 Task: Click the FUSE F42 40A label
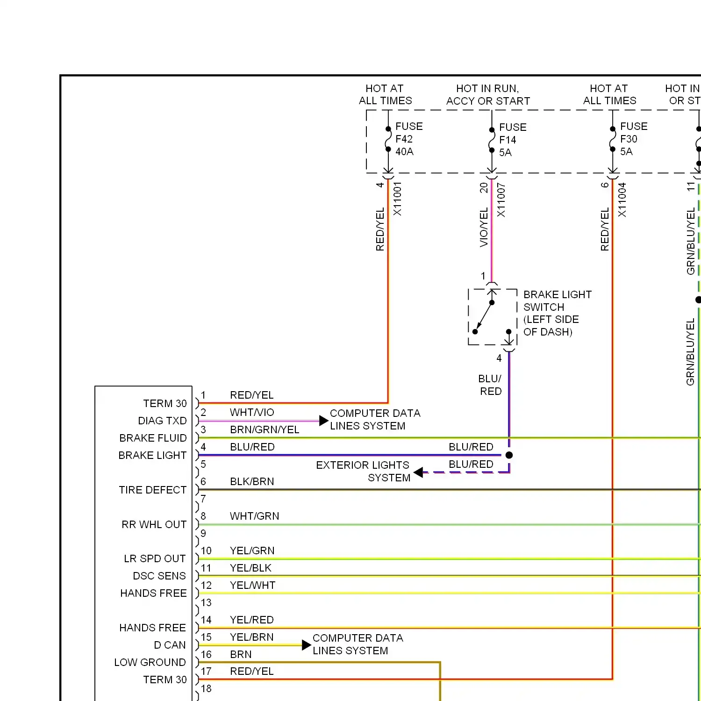pos(409,139)
